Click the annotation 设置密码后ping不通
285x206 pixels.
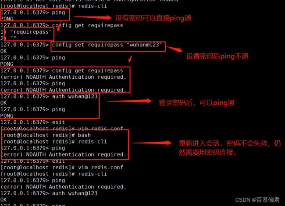217,56
